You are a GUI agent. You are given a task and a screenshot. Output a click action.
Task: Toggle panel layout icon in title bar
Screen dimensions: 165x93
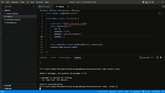coord(146,2)
